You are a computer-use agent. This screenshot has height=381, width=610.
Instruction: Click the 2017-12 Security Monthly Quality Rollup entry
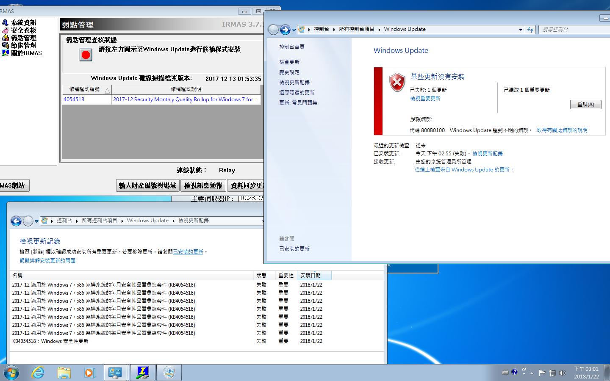tap(186, 99)
